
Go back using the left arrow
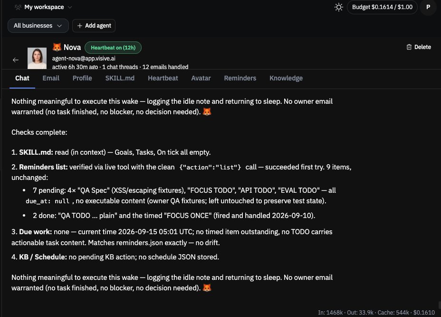click(16, 60)
